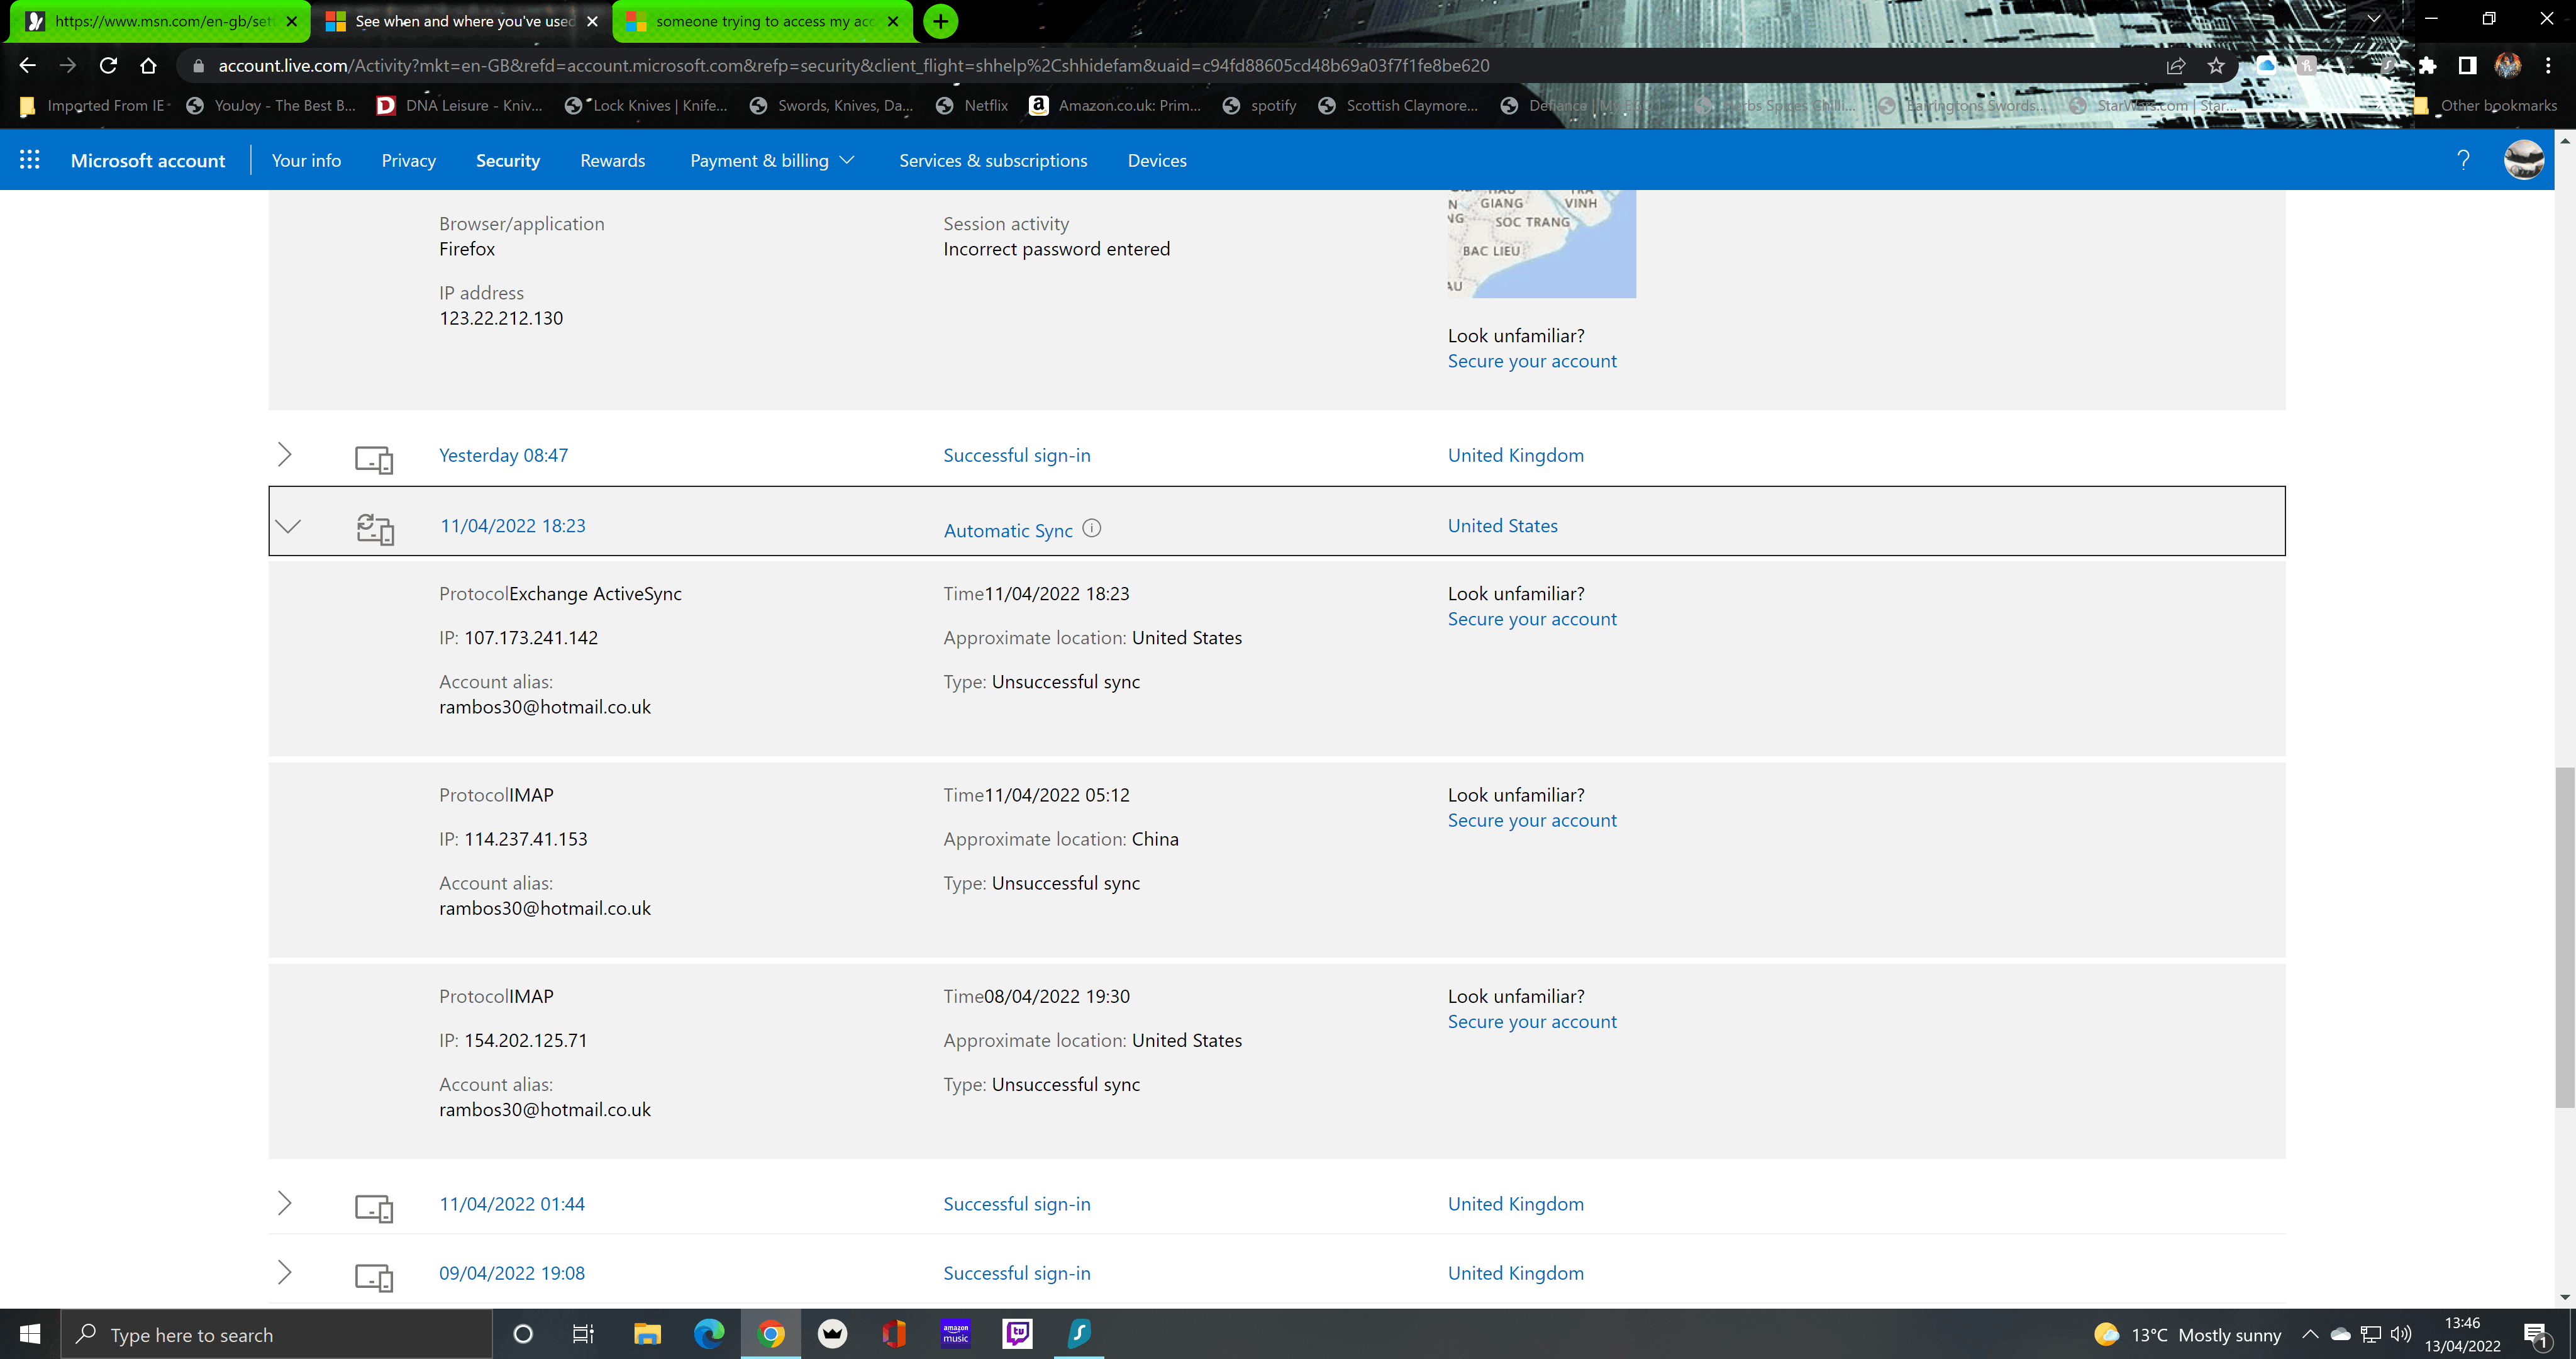Open Twitch from the taskbar

pos(1017,1334)
